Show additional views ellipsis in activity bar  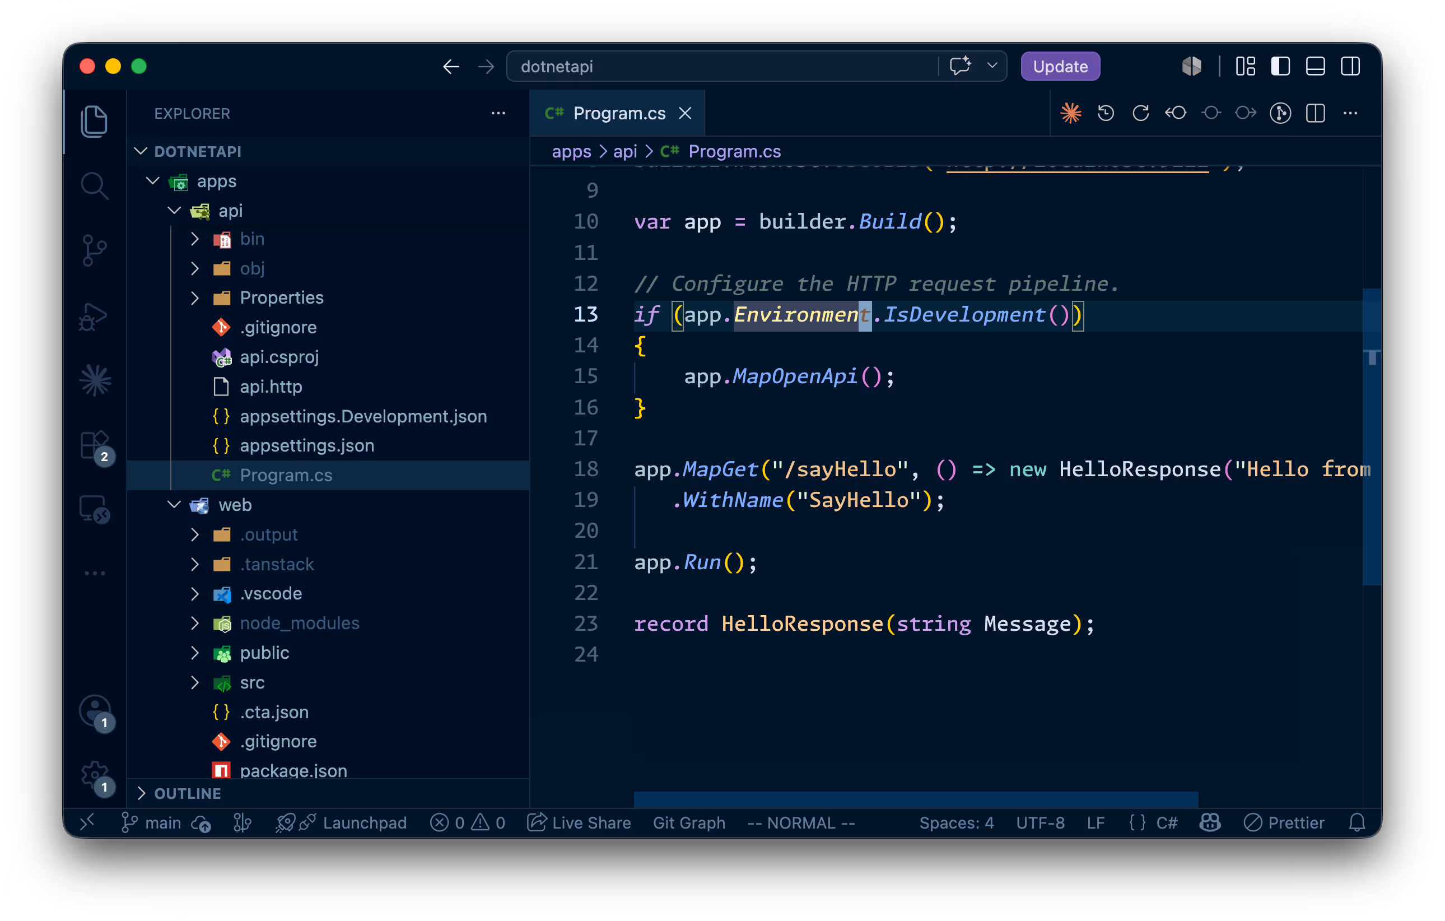tap(94, 573)
